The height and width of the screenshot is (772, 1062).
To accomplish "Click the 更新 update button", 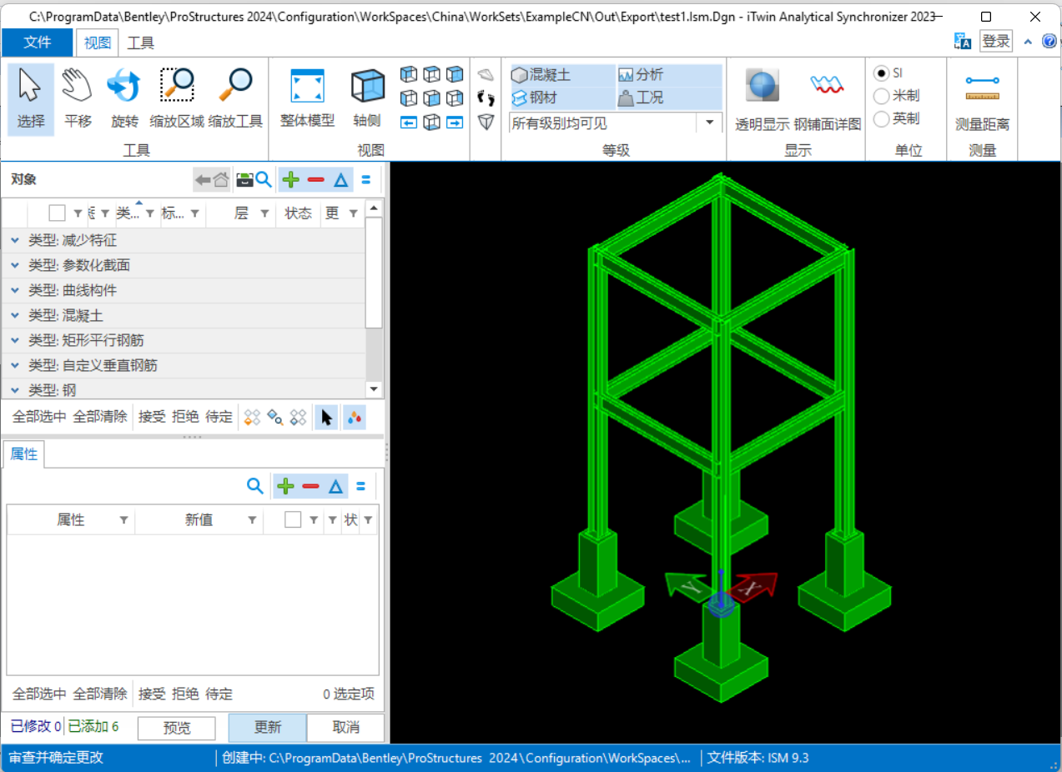I will click(x=267, y=727).
